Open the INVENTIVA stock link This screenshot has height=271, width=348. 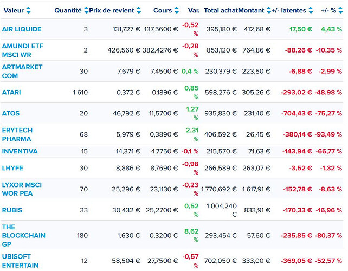pyautogui.click(x=20, y=151)
